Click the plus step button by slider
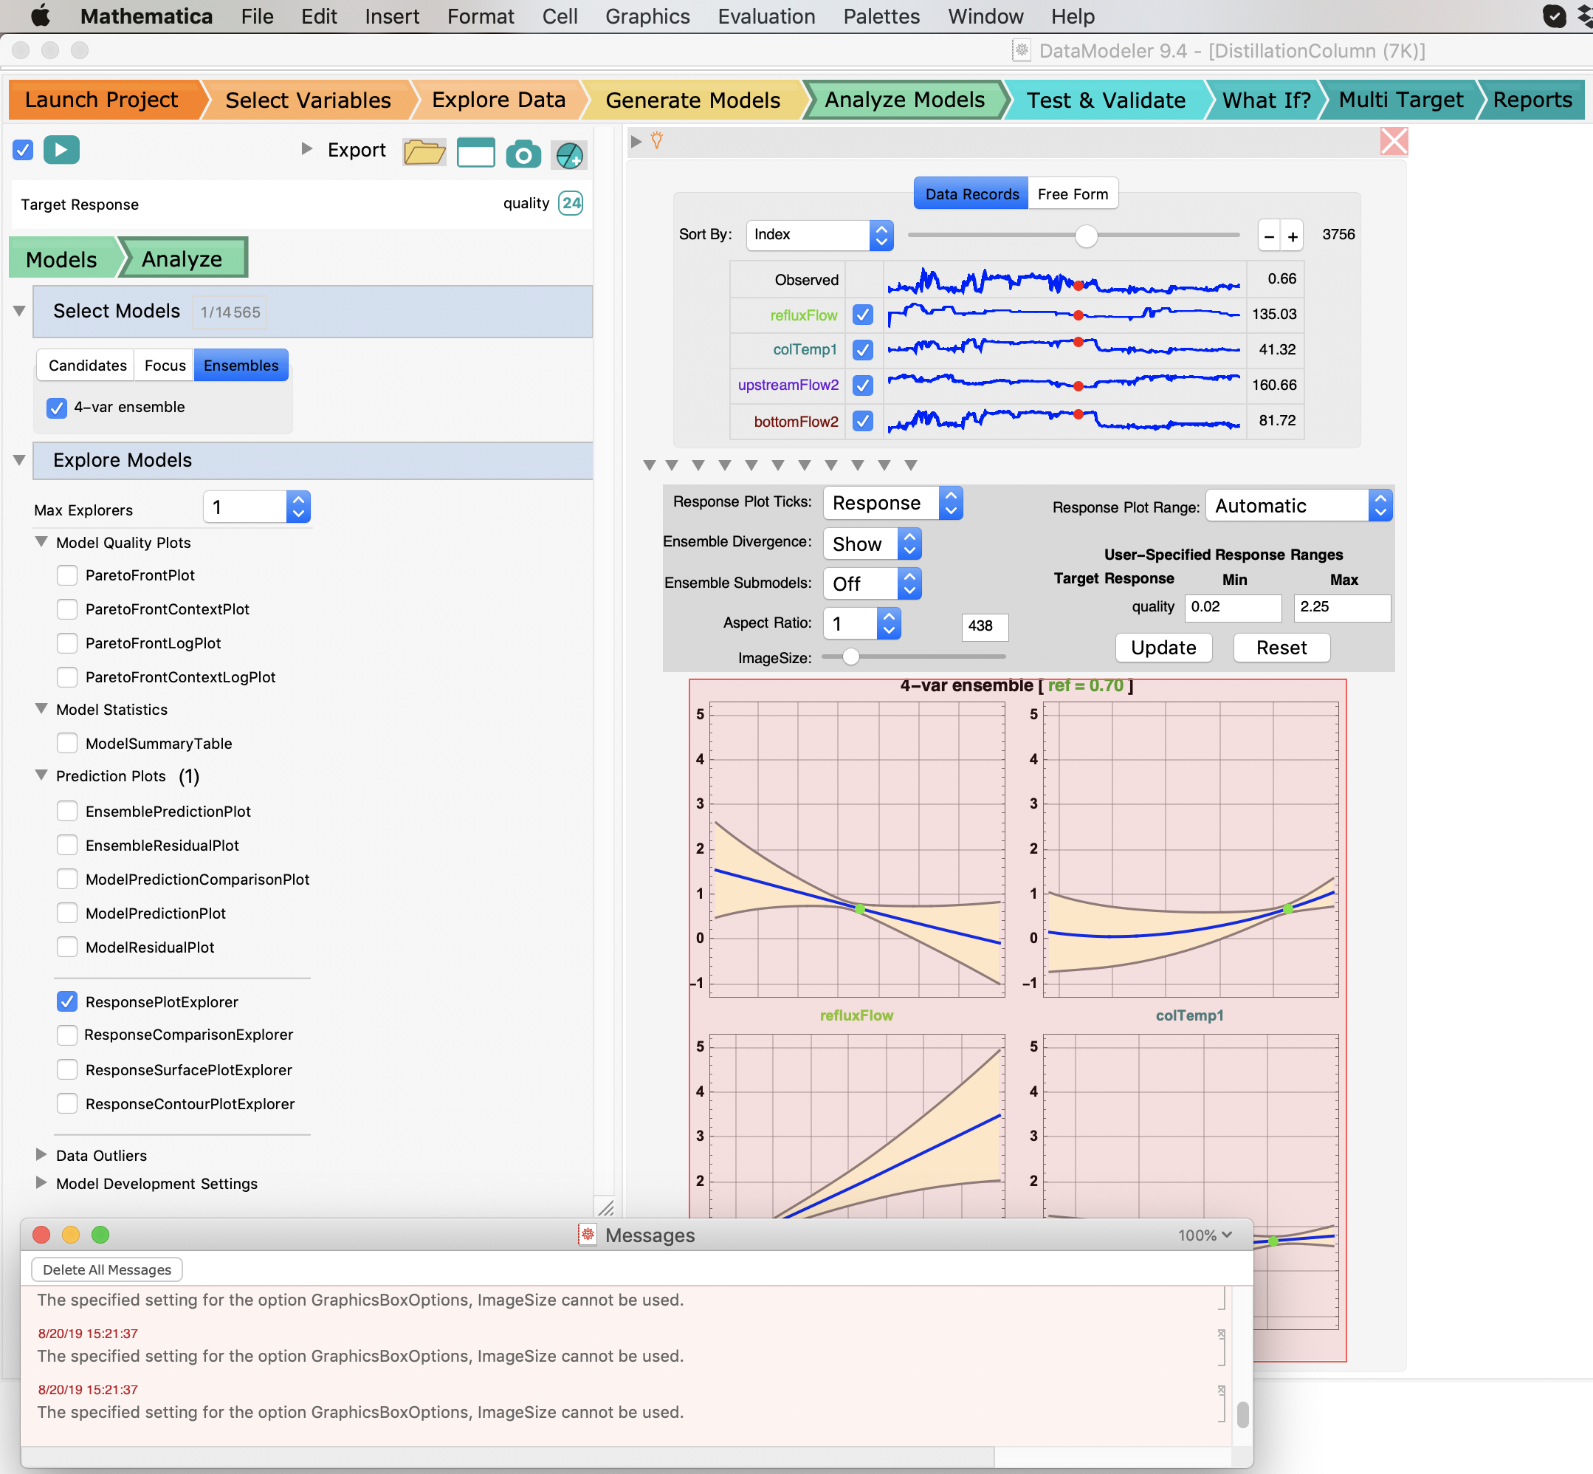Screen dimensions: 1593x1474 tap(1293, 236)
